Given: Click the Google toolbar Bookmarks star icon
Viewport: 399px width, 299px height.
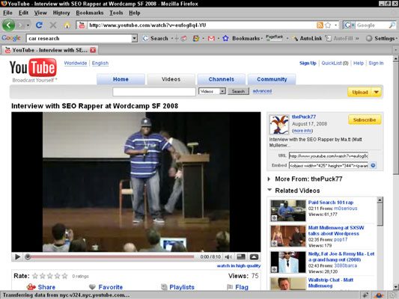Looking at the screenshot, I should 225,38.
